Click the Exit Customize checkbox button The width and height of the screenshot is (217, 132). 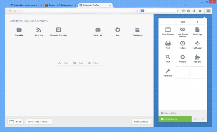175,119
